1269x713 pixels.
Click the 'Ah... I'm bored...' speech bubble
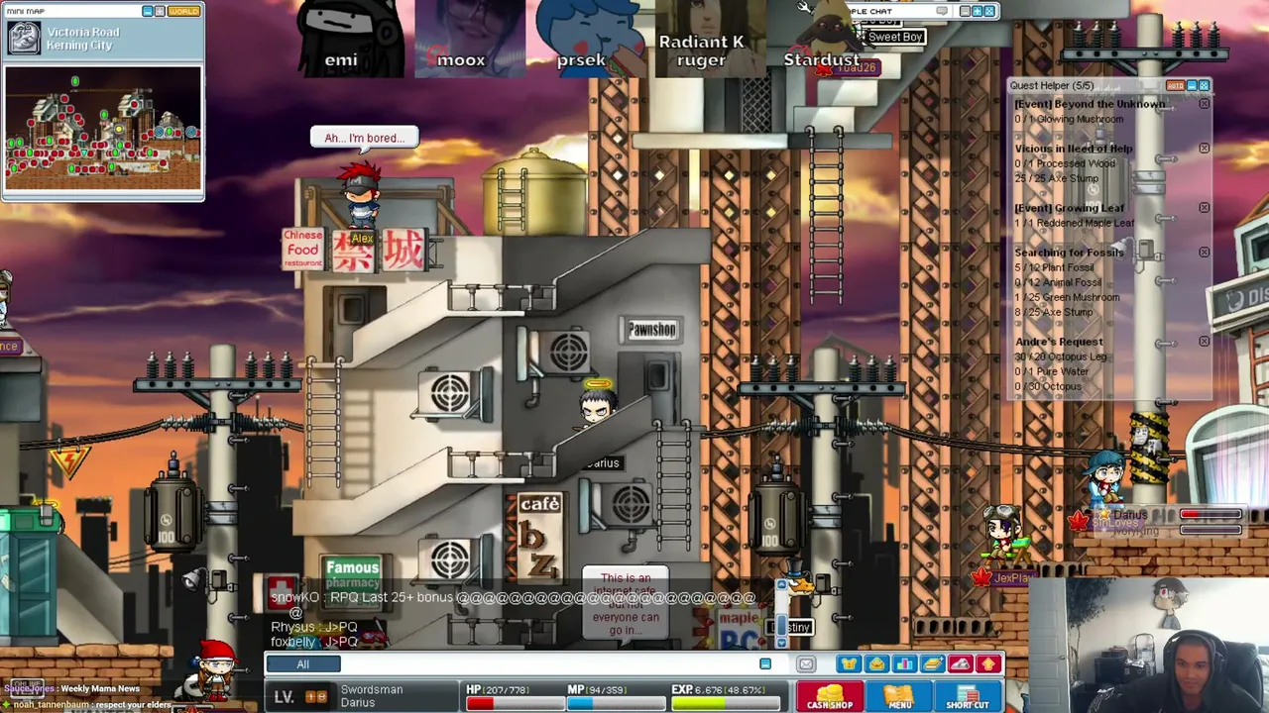pos(364,138)
